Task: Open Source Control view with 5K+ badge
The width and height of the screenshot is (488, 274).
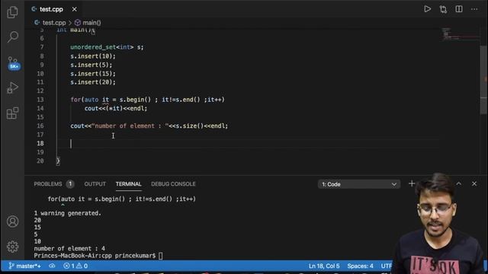Action: click(x=13, y=63)
